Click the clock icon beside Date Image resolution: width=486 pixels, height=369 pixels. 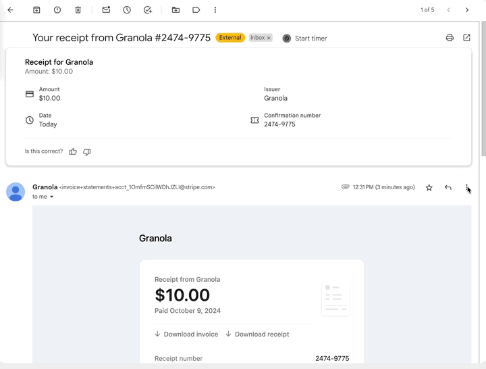(30, 120)
